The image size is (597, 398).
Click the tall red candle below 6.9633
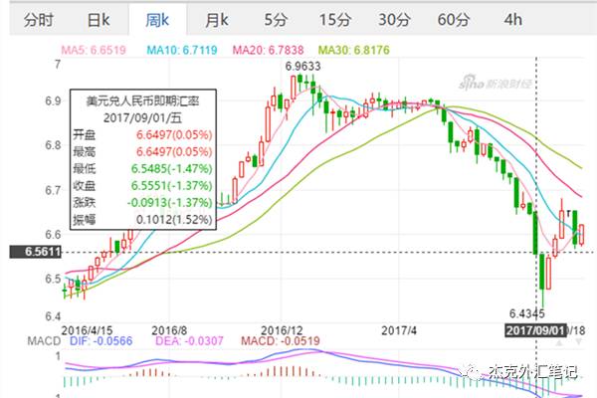294,88
